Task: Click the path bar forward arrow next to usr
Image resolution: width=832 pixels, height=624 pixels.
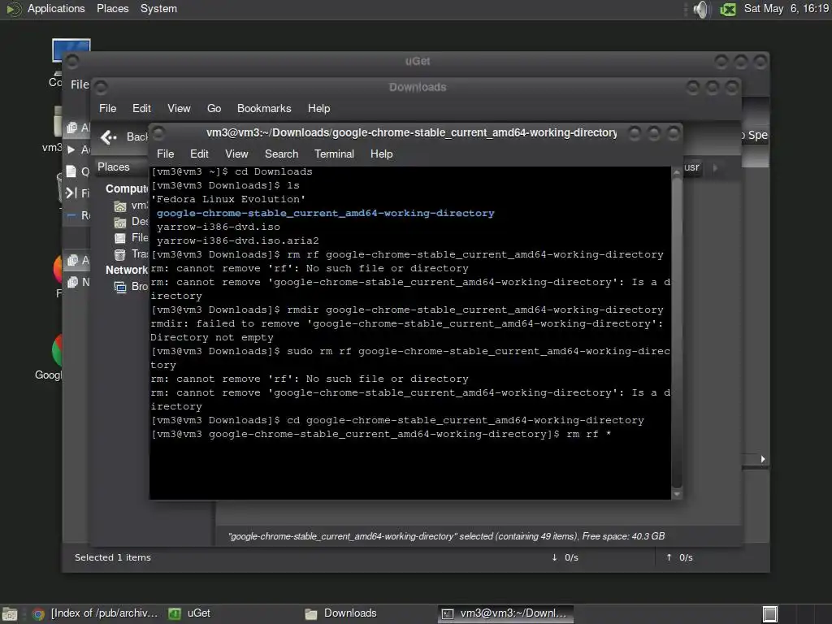Action: (x=715, y=168)
